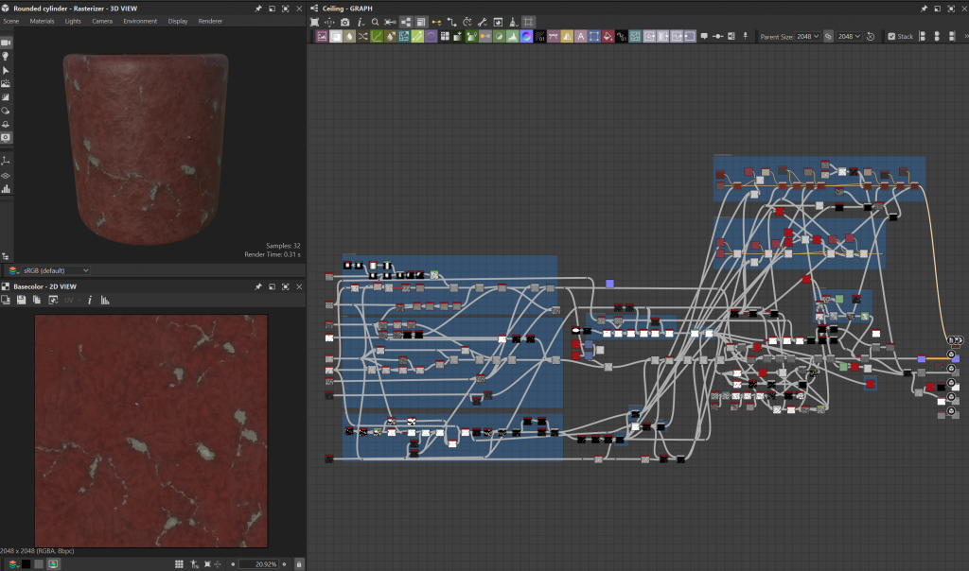Click the light bulb icon in 3D view
The height and width of the screenshot is (571, 969).
pyautogui.click(x=6, y=57)
